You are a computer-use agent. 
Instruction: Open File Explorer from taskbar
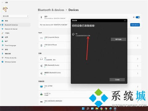(97, 109)
